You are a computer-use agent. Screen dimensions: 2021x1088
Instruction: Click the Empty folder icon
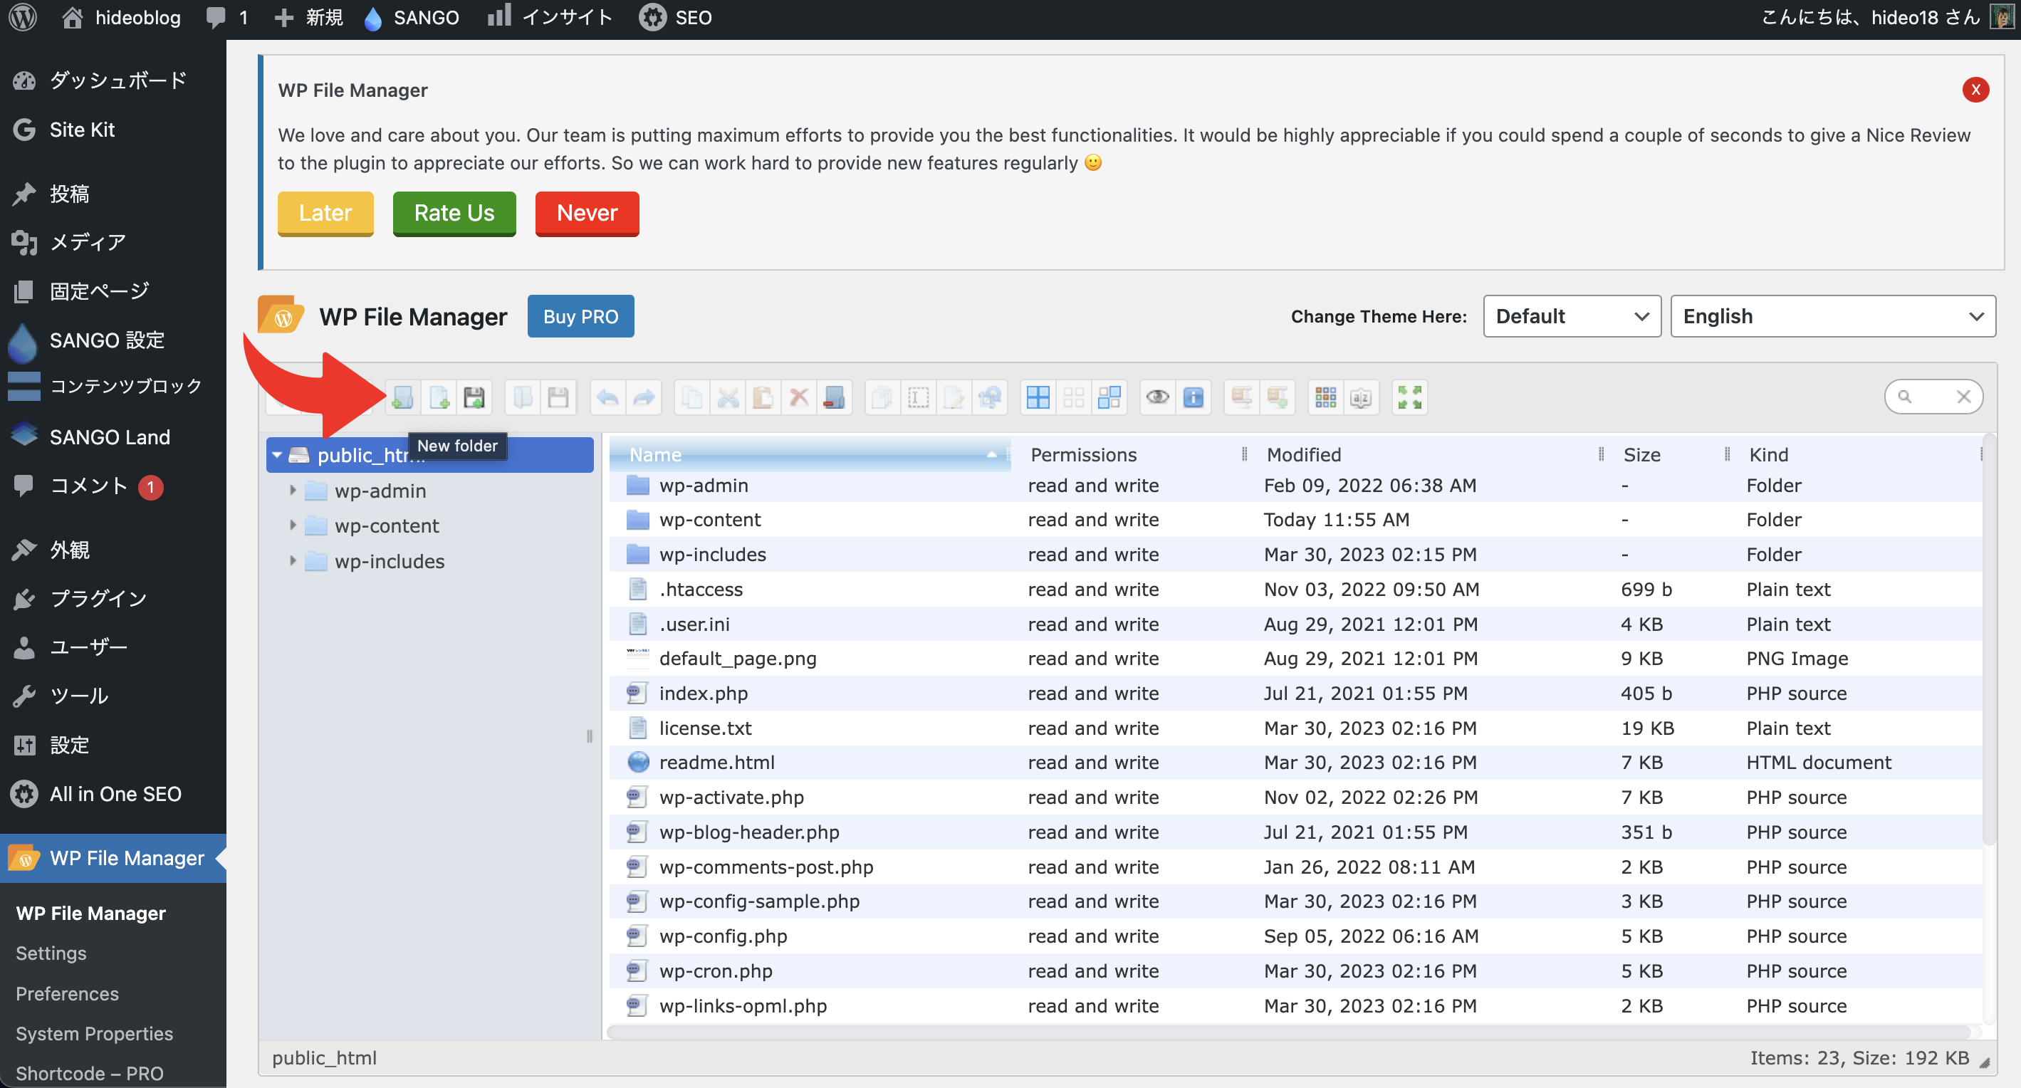(834, 398)
